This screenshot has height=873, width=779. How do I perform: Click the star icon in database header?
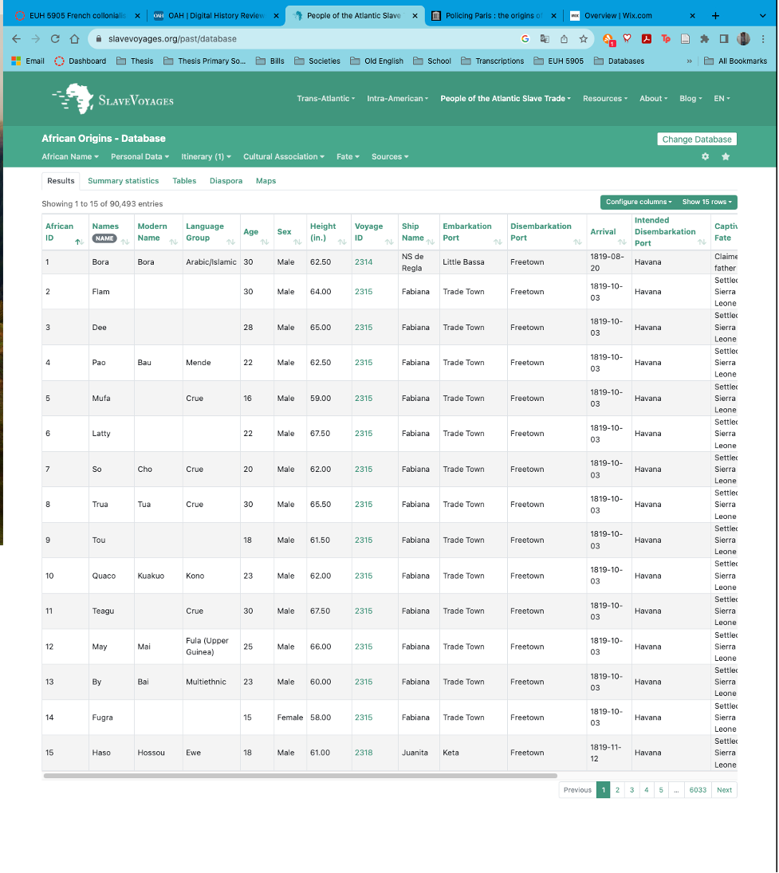(726, 157)
